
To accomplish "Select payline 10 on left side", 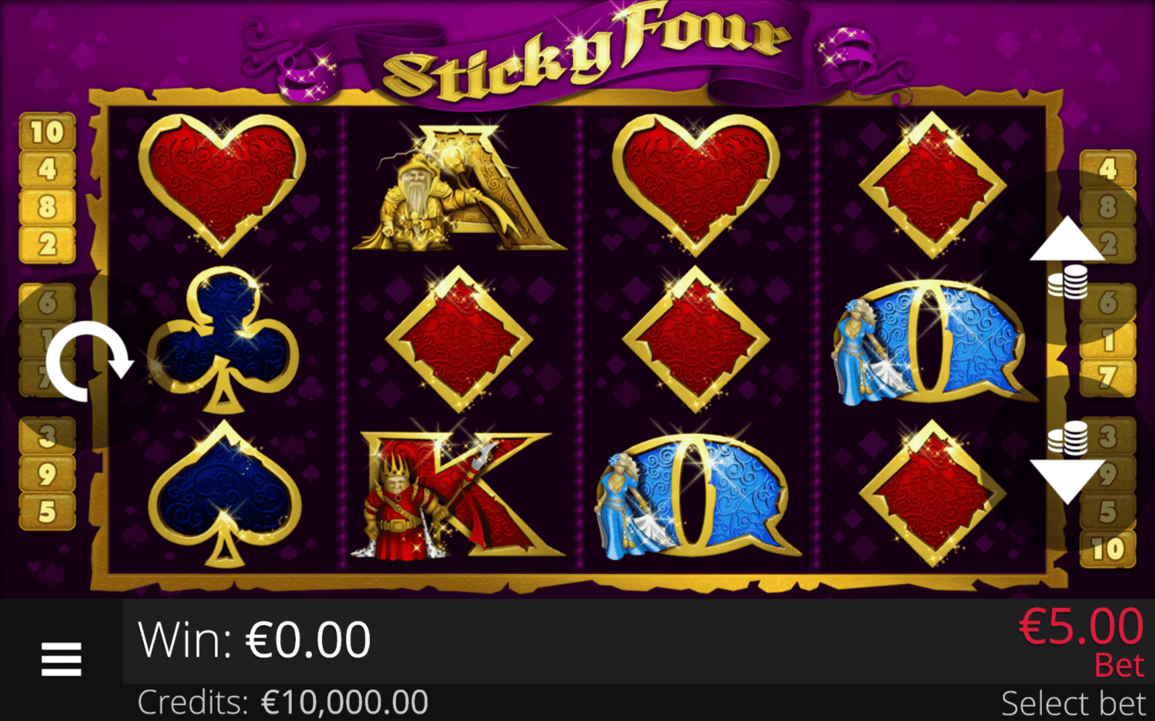I will point(47,132).
